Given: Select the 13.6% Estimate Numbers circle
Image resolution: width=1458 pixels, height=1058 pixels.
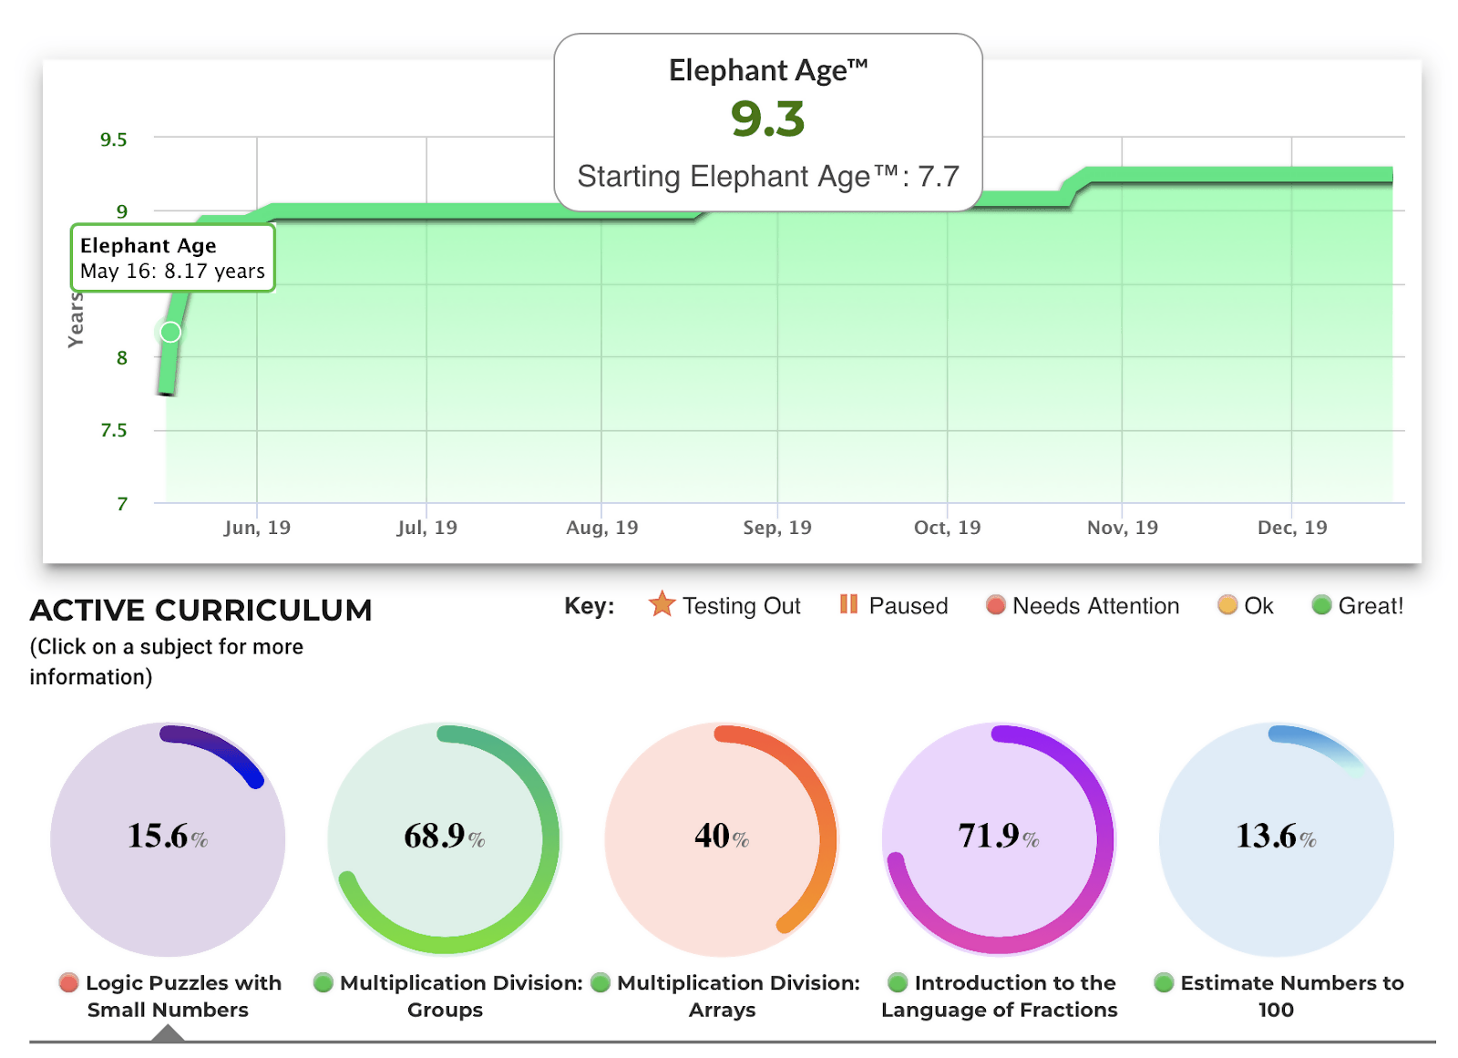Looking at the screenshot, I should (x=1276, y=838).
